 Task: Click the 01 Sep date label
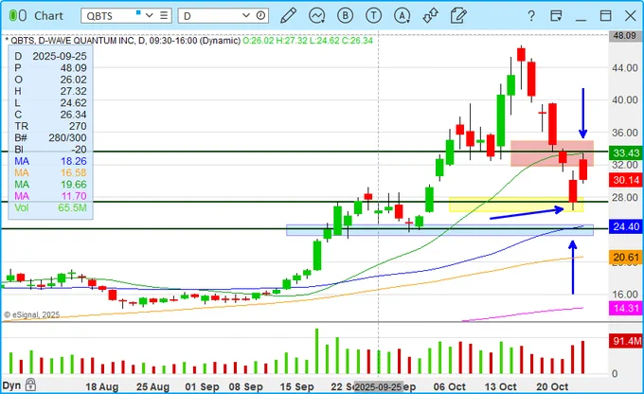pyautogui.click(x=202, y=386)
